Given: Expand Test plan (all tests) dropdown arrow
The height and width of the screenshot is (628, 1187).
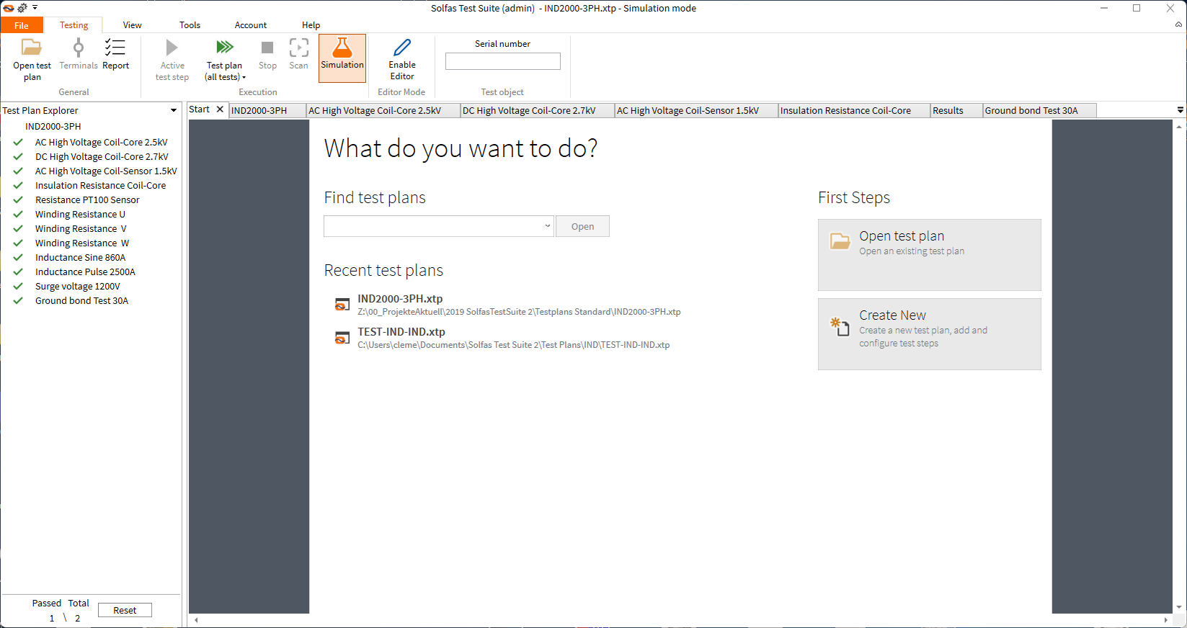Looking at the screenshot, I should coord(244,78).
